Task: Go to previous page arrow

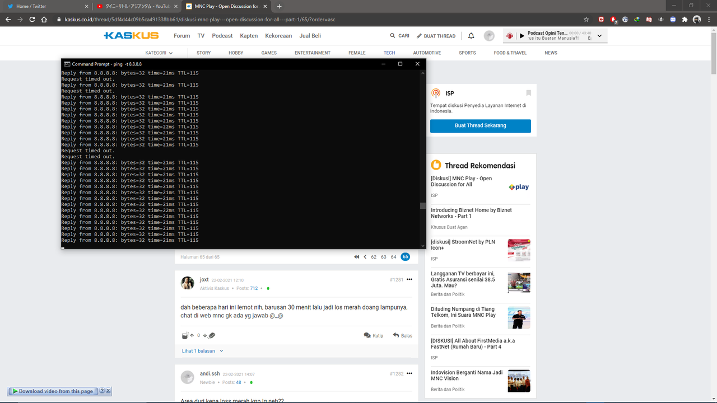Action: (x=365, y=257)
